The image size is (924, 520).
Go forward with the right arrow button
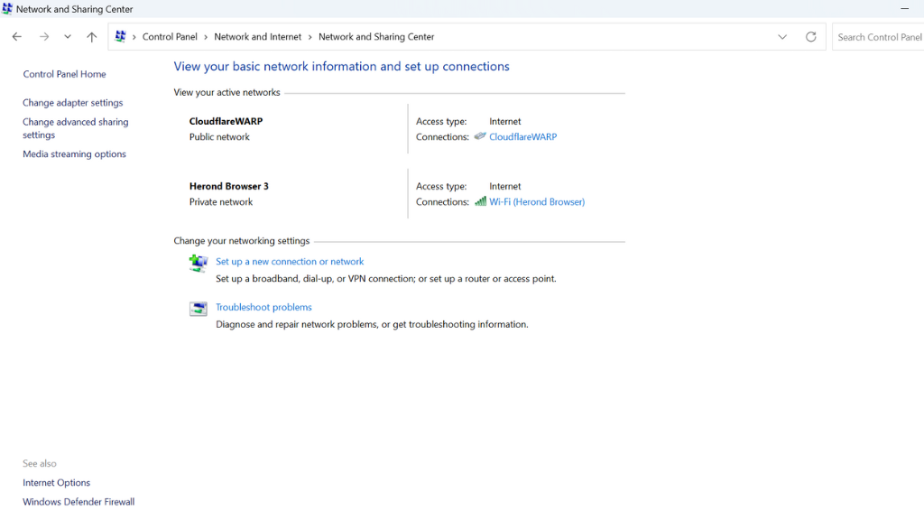click(x=44, y=36)
